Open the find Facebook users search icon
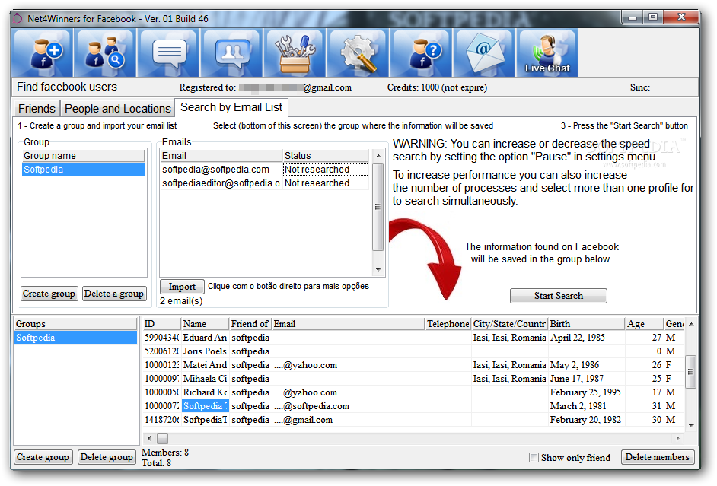This screenshot has width=717, height=486. (x=106, y=53)
